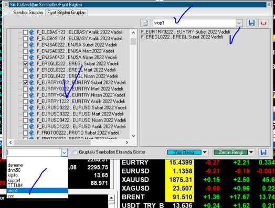Uncheck the F_EURTRY0222 Subat 2022 checkbox
The width and height of the screenshot is (275, 208).
[26, 83]
